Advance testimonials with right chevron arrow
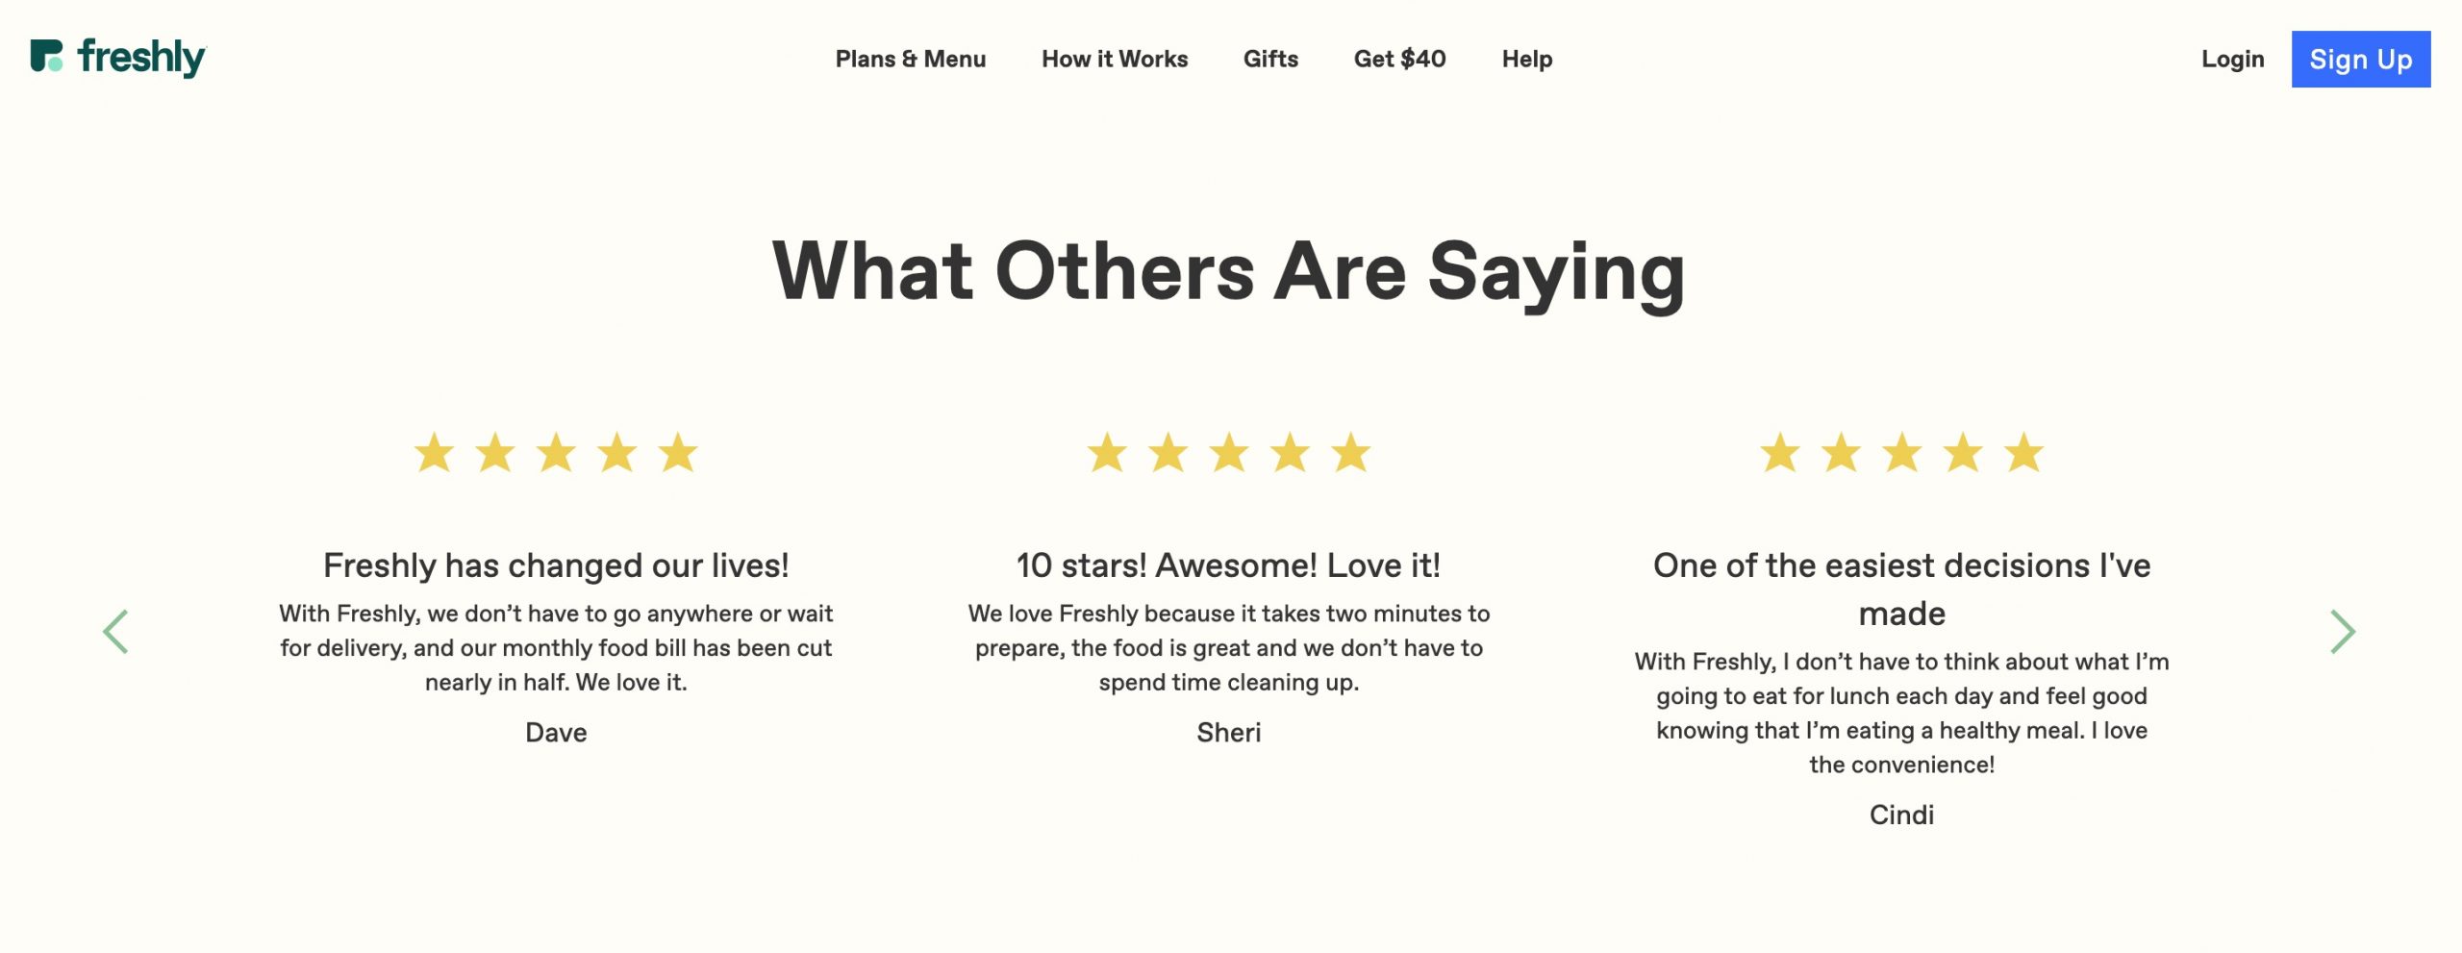This screenshot has width=2462, height=953. (x=2343, y=632)
